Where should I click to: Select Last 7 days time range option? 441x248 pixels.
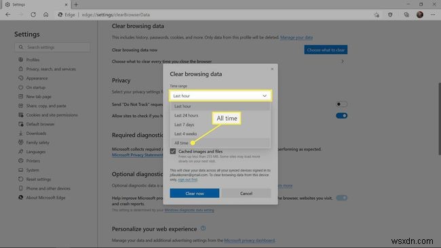220,125
